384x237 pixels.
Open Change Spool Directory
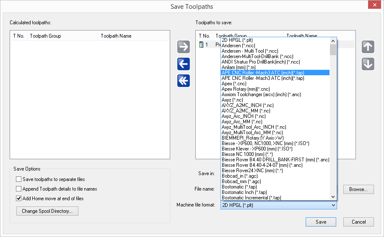47,211
